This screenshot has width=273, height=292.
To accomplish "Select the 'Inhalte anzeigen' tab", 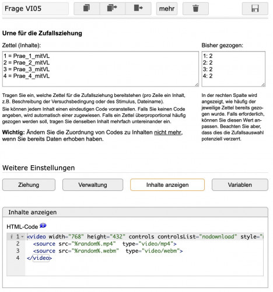I will pos(167,185).
